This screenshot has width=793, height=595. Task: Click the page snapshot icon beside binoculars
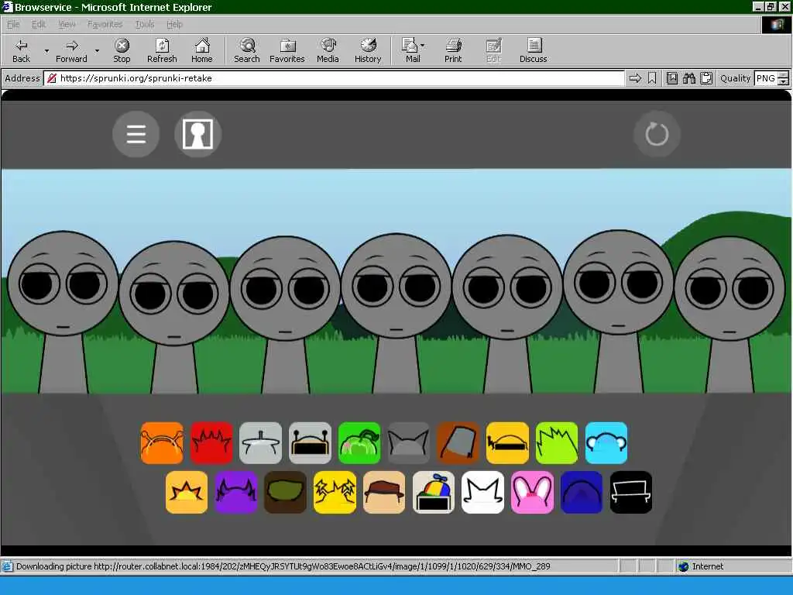click(672, 78)
